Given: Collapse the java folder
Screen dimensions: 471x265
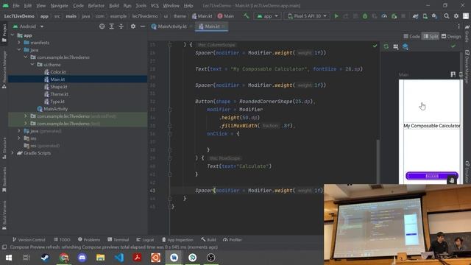Looking at the screenshot, I should pyautogui.click(x=19, y=50).
